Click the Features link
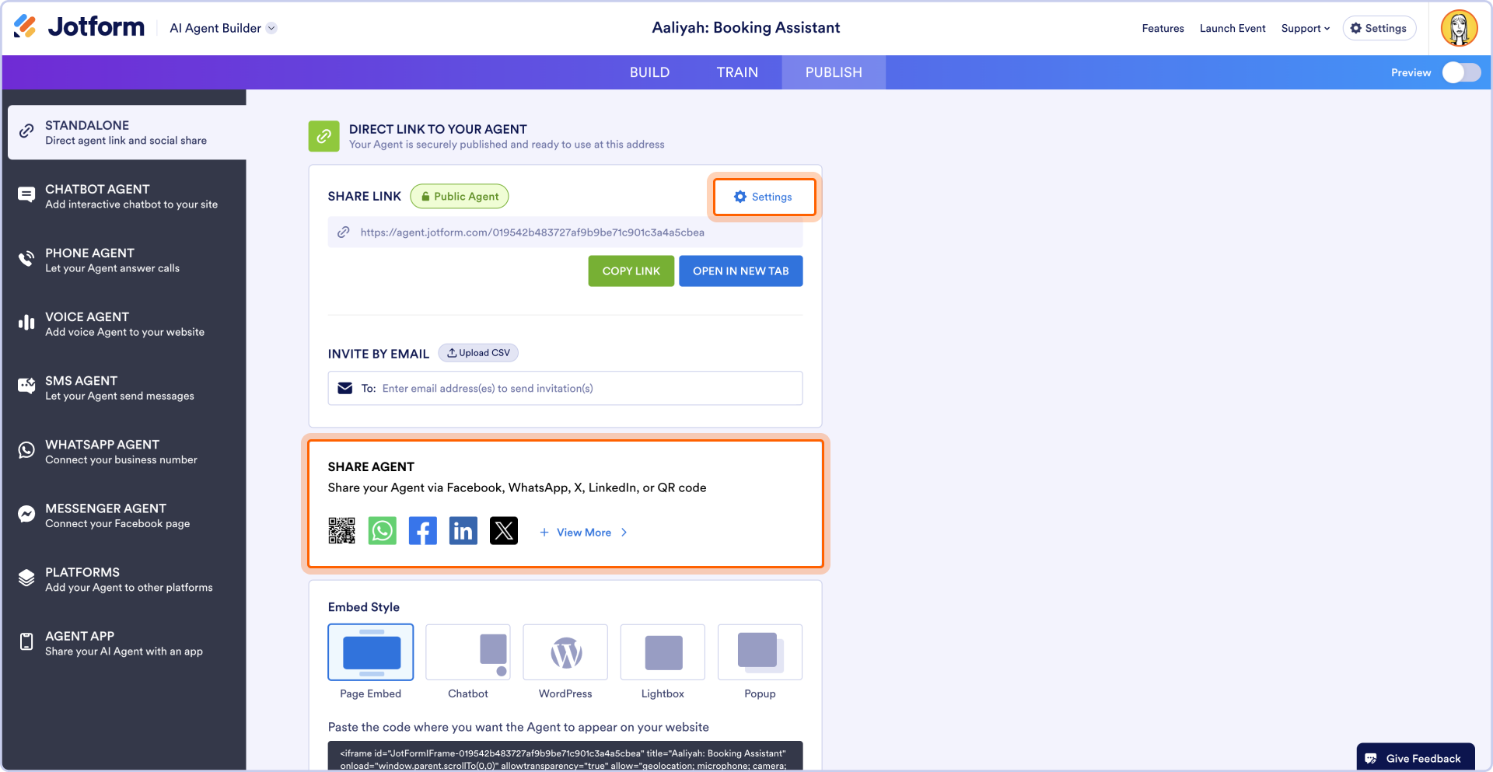This screenshot has height=772, width=1493. pos(1163,28)
